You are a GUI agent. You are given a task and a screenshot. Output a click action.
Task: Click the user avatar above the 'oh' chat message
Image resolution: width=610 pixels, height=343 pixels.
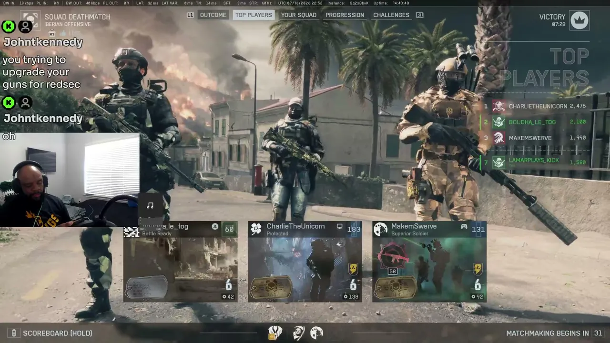(x=26, y=102)
